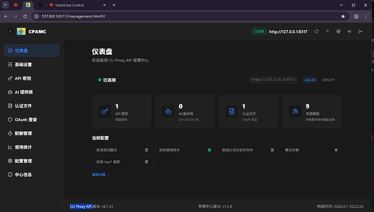
Task: Open the language globe icon
Action: [x=338, y=31]
